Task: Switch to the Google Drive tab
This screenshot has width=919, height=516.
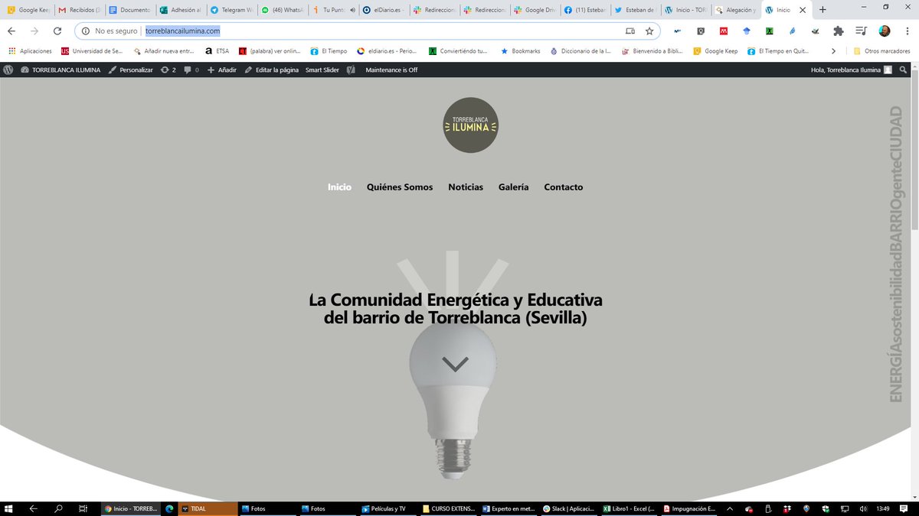Action: (x=534, y=10)
